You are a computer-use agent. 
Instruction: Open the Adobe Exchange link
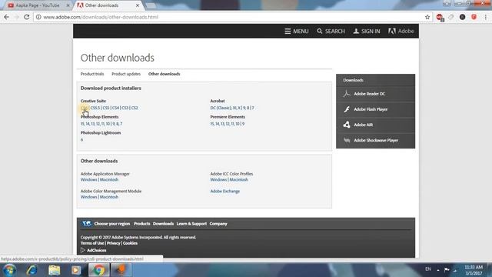point(225,191)
